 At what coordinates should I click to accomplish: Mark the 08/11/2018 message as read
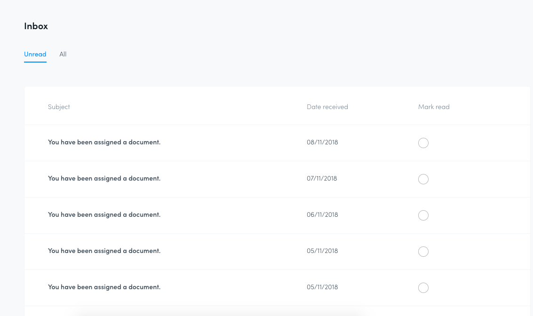(x=423, y=143)
